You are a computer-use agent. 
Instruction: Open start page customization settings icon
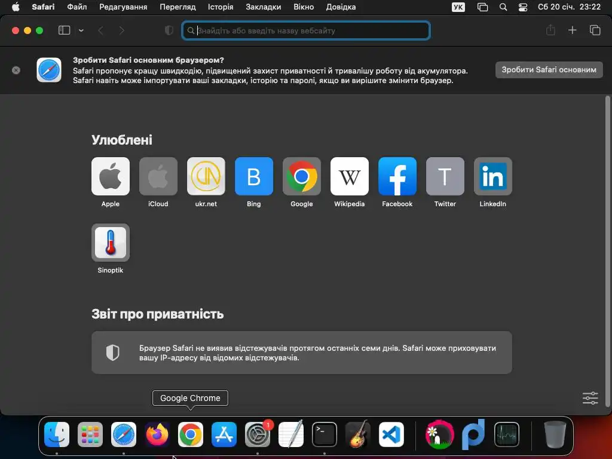(590, 398)
